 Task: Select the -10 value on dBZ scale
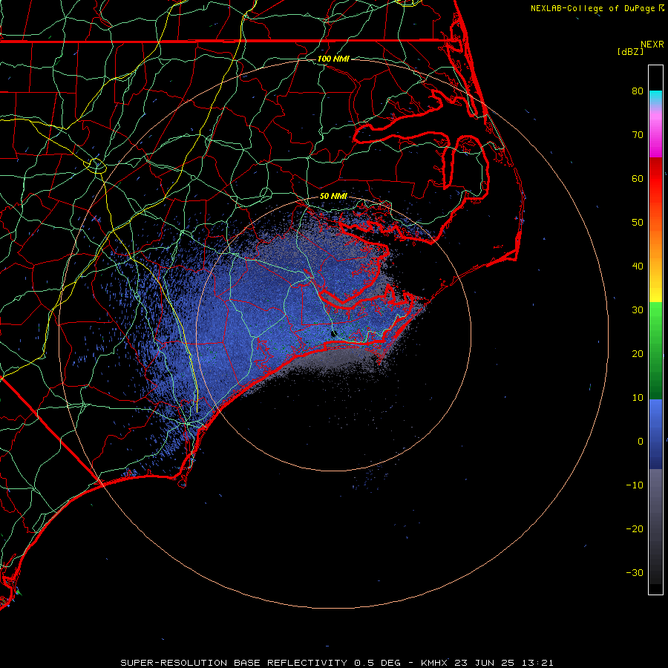pos(635,485)
